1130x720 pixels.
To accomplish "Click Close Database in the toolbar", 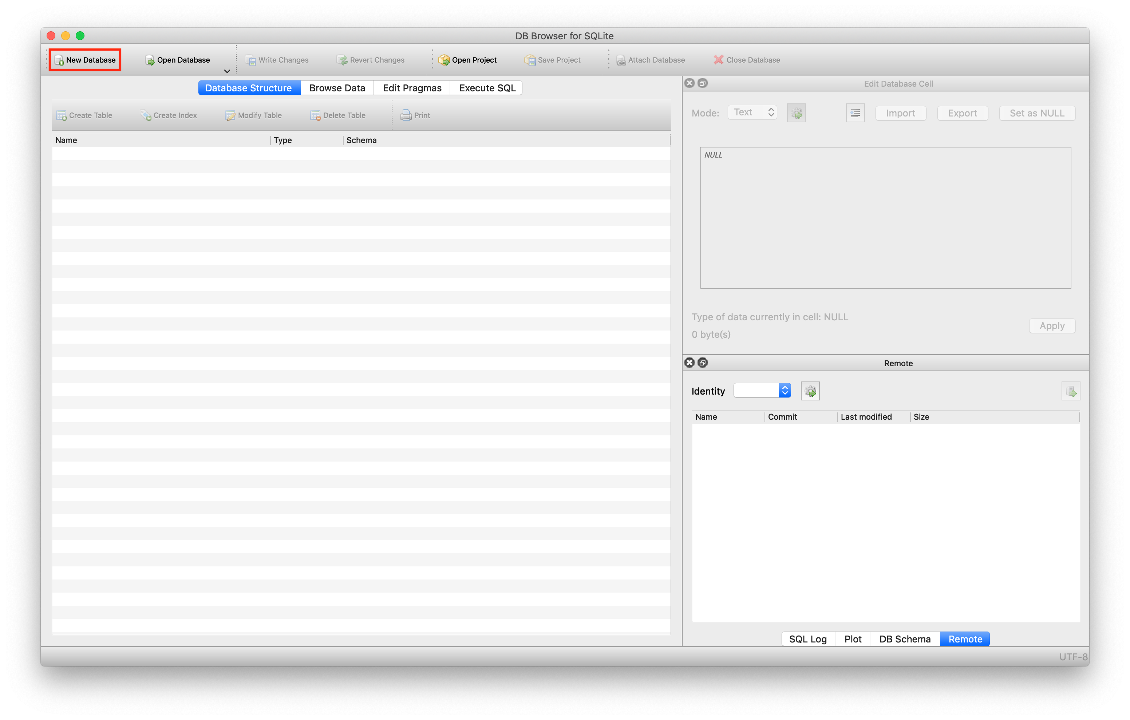I will coord(747,60).
